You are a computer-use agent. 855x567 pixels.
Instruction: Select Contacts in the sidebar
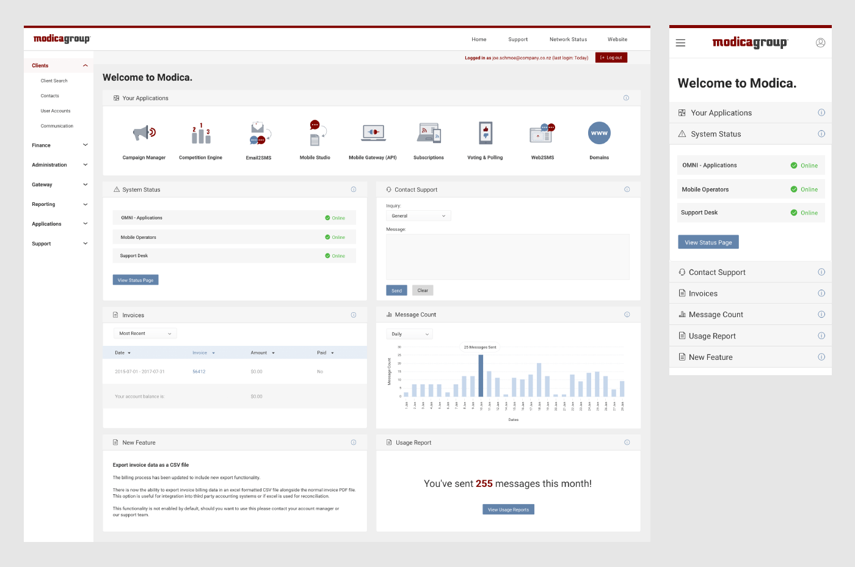[50, 96]
